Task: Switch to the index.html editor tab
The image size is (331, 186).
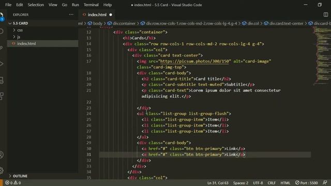Action: (97, 15)
